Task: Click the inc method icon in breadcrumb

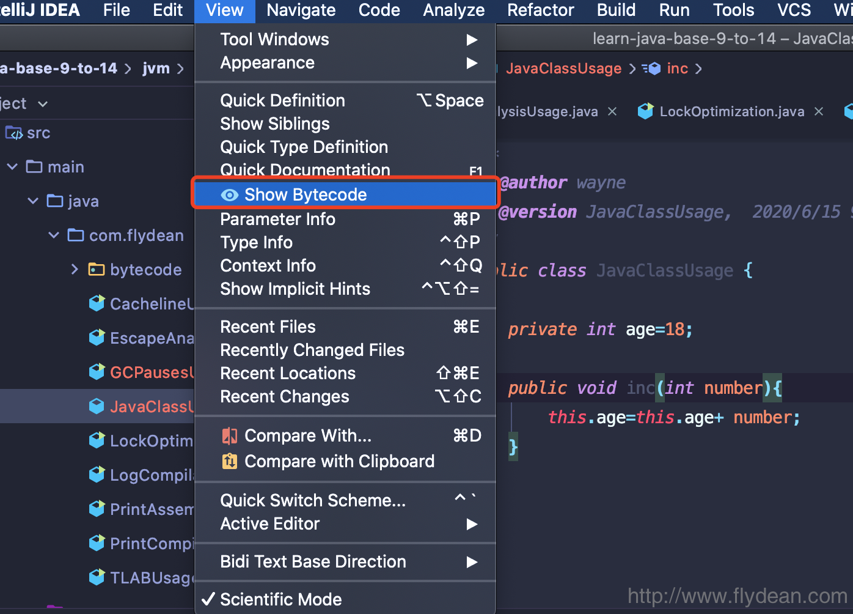Action: point(651,68)
